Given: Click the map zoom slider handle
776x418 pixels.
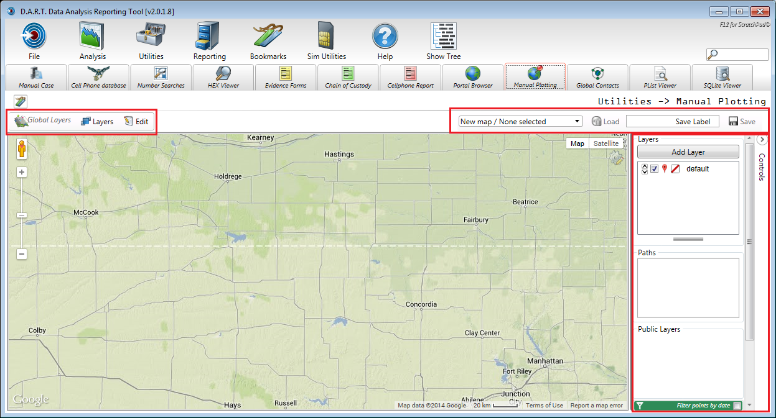Looking at the screenshot, I should (x=21, y=215).
